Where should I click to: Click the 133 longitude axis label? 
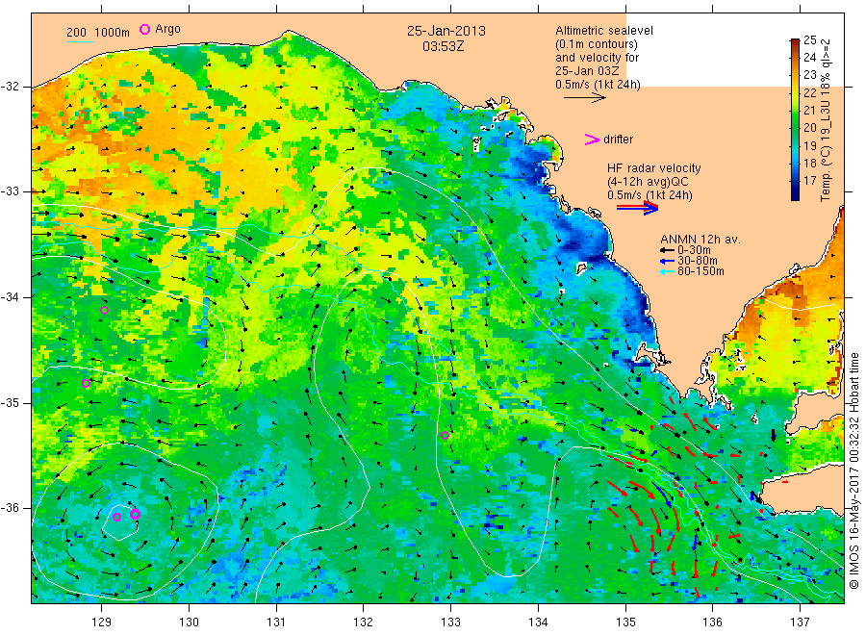[450, 622]
